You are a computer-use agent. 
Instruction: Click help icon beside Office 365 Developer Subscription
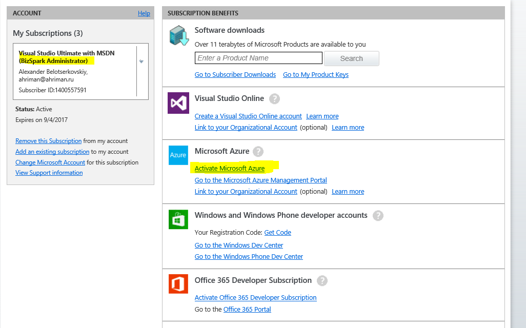322,281
